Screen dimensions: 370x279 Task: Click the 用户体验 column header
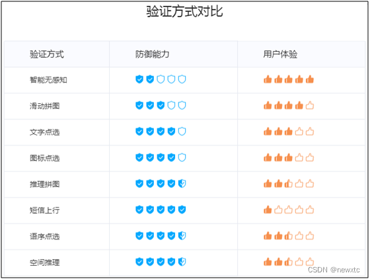point(280,54)
